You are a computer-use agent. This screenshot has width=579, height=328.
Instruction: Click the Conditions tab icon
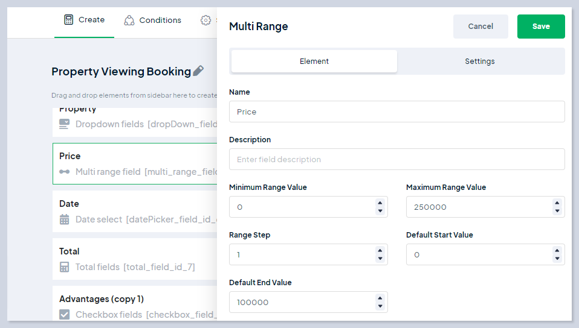coord(129,20)
